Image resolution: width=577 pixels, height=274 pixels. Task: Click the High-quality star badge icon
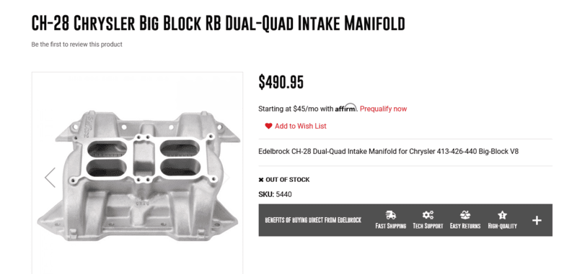502,215
